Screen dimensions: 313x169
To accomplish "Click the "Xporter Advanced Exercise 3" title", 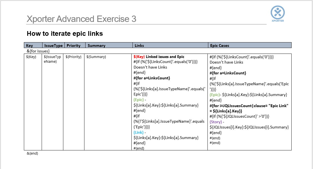I will [x=81, y=19].
